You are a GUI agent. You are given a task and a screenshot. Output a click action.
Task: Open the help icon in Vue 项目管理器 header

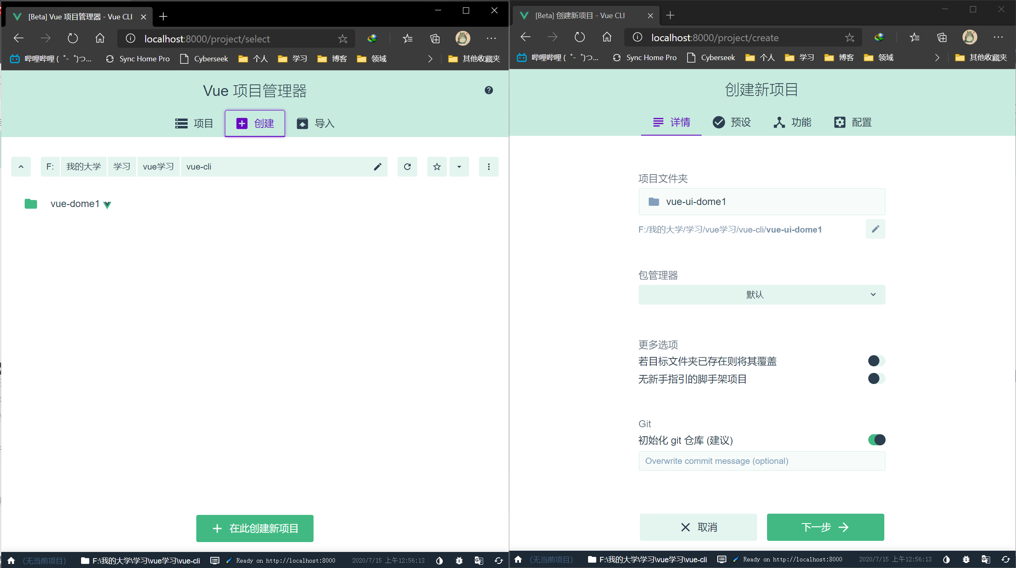point(489,90)
